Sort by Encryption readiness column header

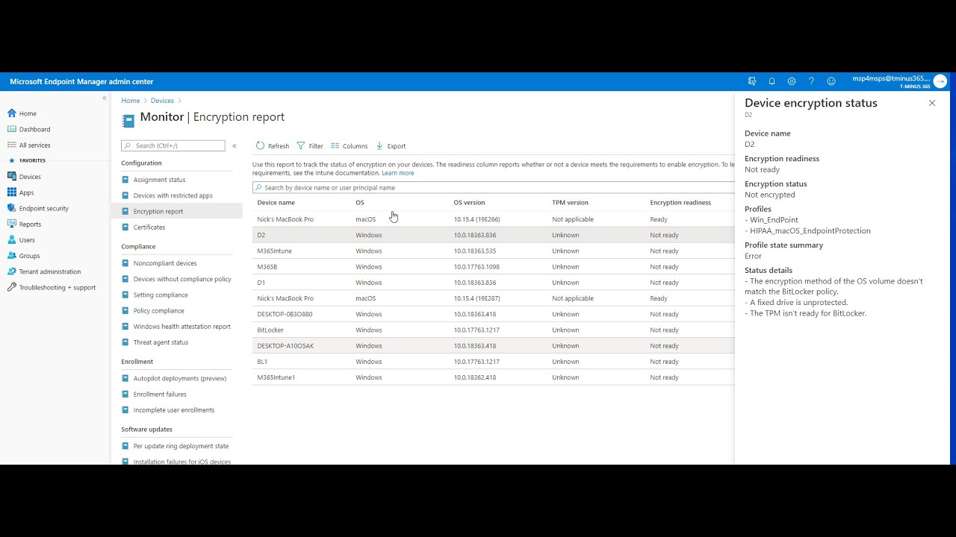pos(680,203)
